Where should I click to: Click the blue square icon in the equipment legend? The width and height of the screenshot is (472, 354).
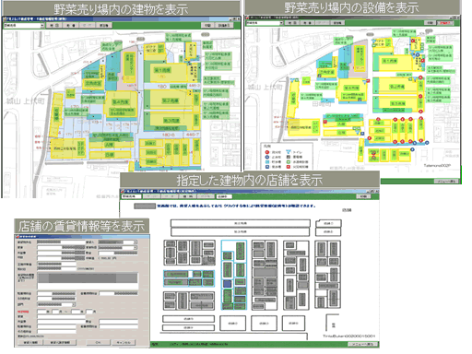point(267,167)
